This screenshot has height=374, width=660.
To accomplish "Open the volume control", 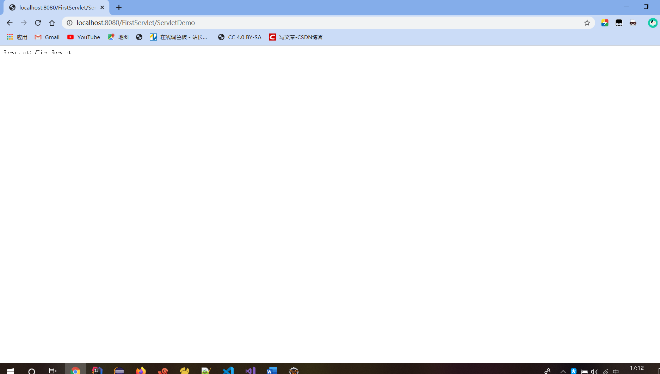I will (594, 372).
